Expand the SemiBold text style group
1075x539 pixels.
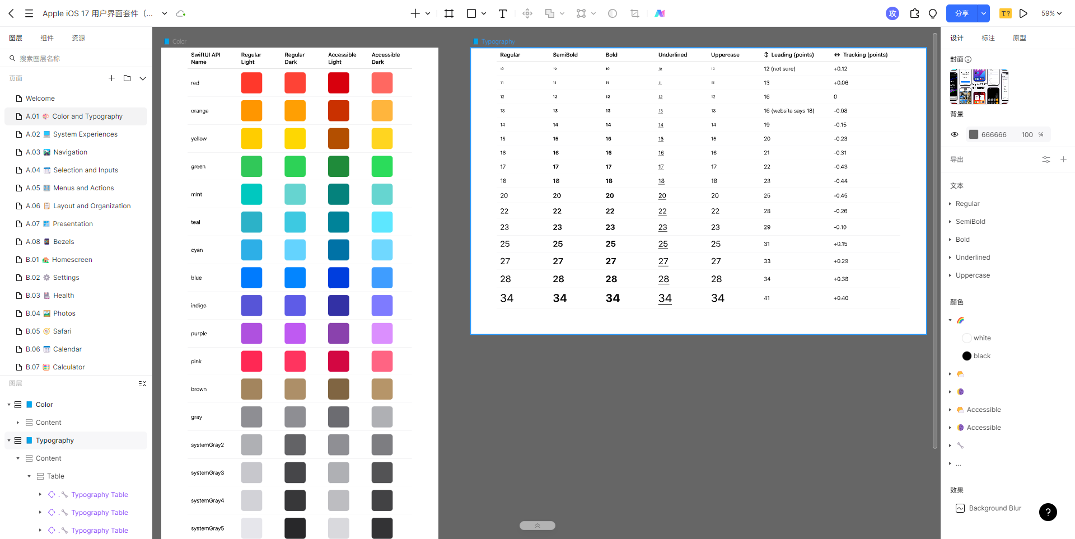point(950,222)
